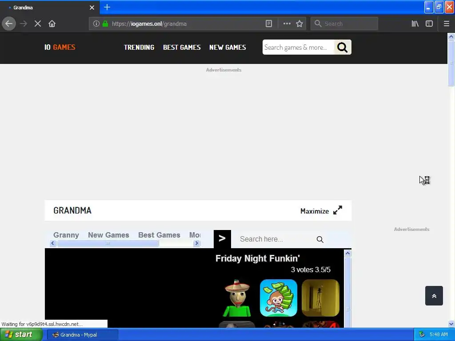
Task: Click the page scrollbar down arrow
Action: 451,324
